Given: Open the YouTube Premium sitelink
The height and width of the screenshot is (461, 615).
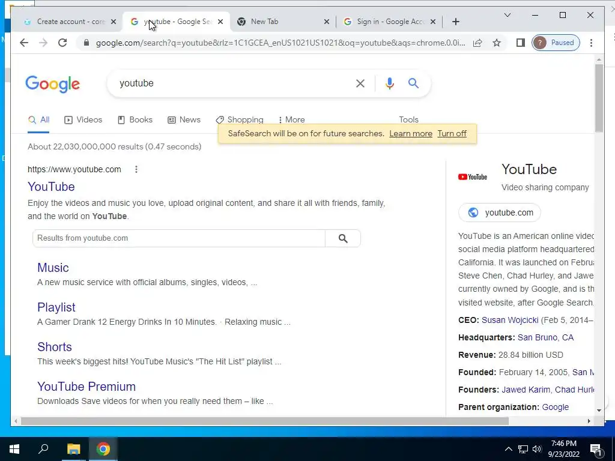Looking at the screenshot, I should 86,387.
